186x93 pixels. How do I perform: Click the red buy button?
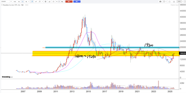tap(69, 1)
